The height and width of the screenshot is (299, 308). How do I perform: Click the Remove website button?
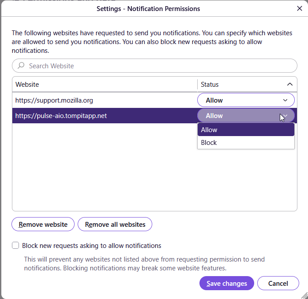43,224
